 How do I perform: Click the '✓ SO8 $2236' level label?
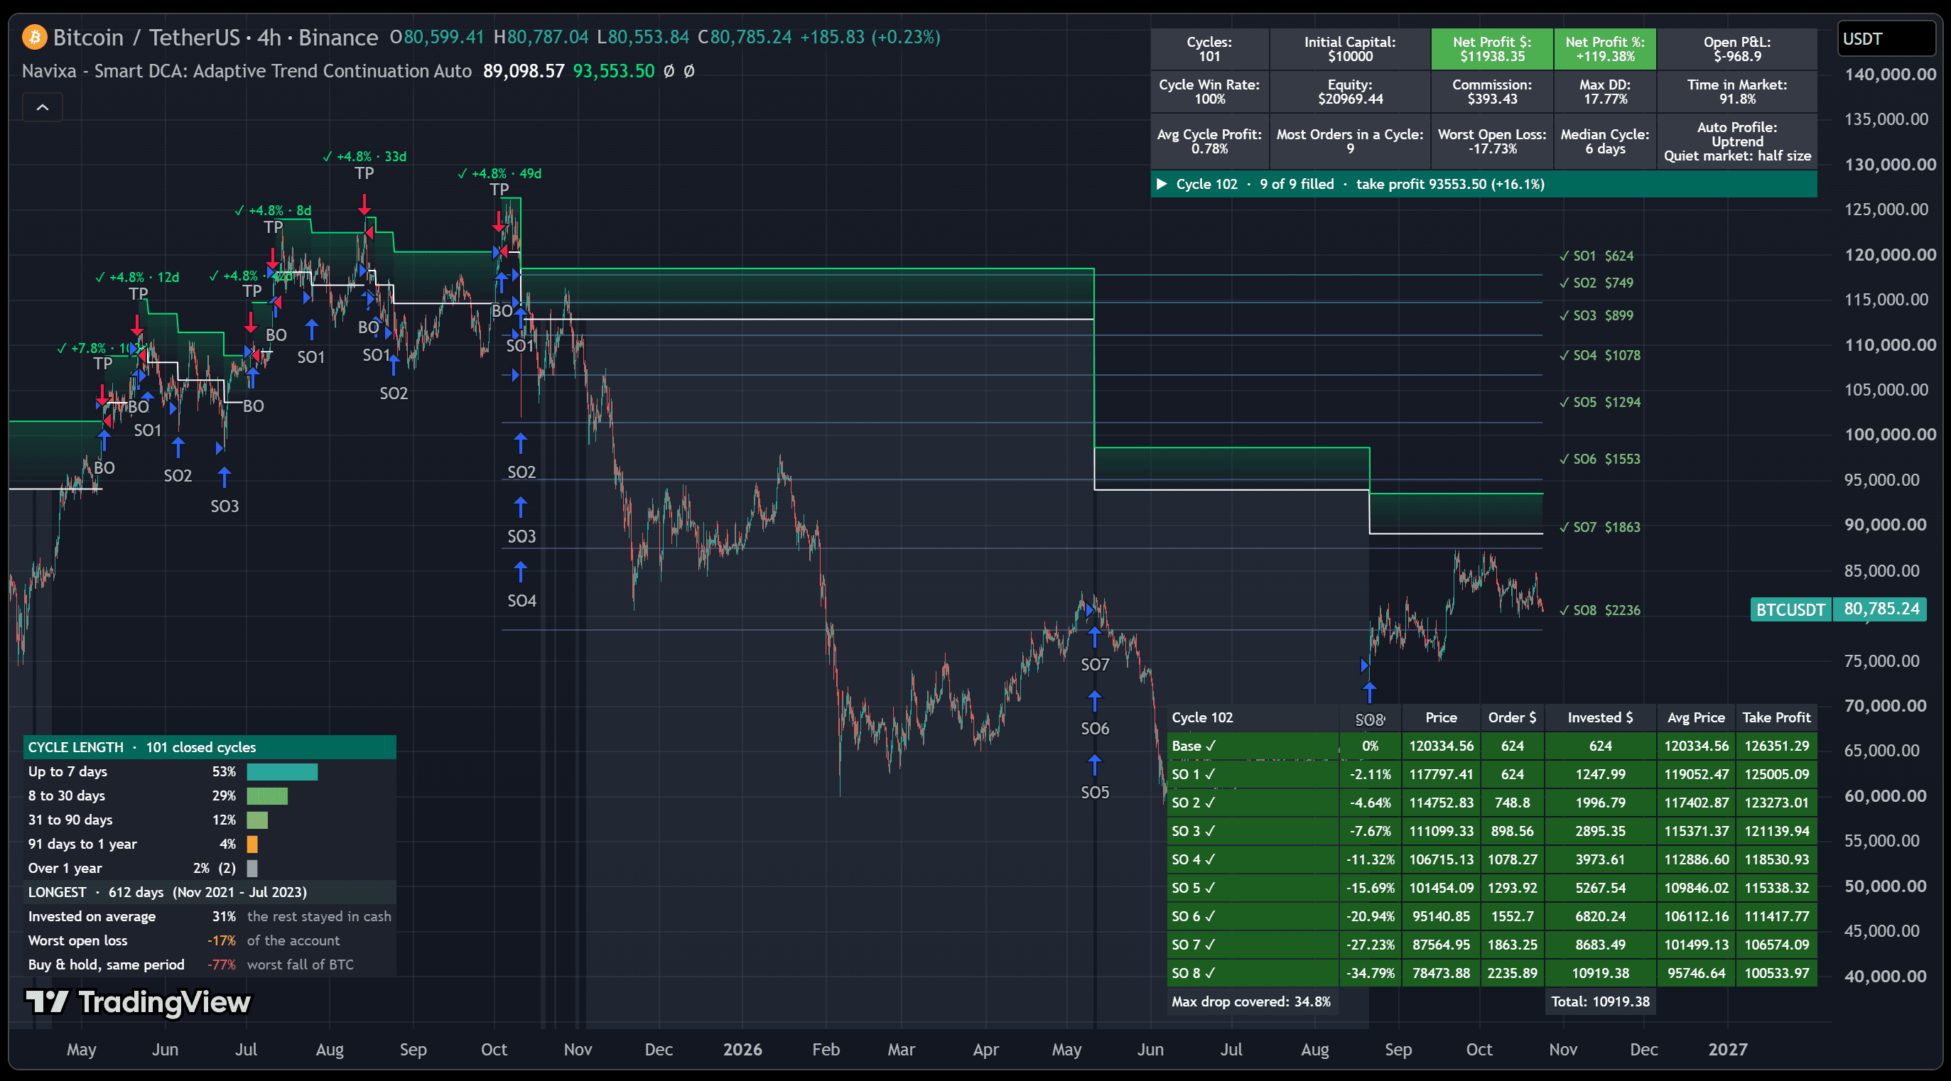1599,610
